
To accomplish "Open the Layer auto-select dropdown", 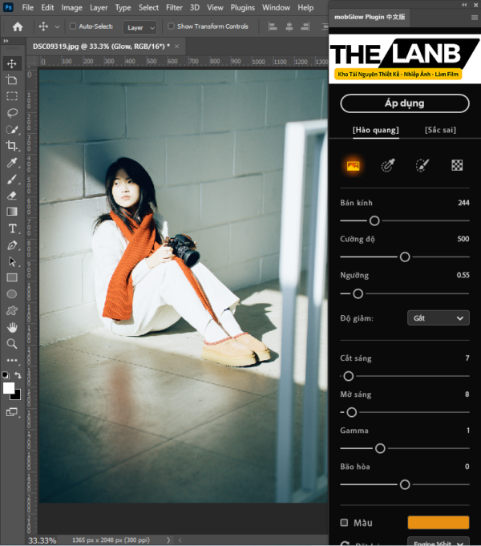I will click(x=140, y=26).
